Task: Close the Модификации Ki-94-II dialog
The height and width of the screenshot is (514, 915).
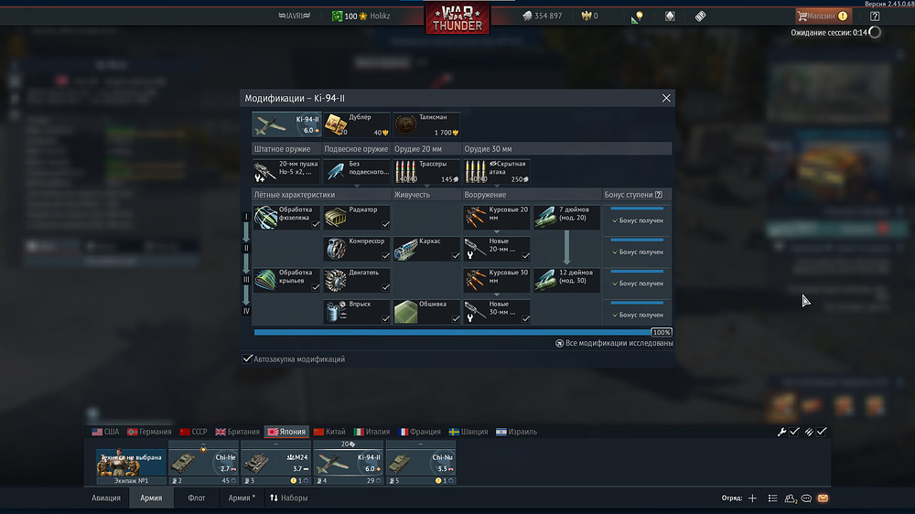Action: [666, 98]
